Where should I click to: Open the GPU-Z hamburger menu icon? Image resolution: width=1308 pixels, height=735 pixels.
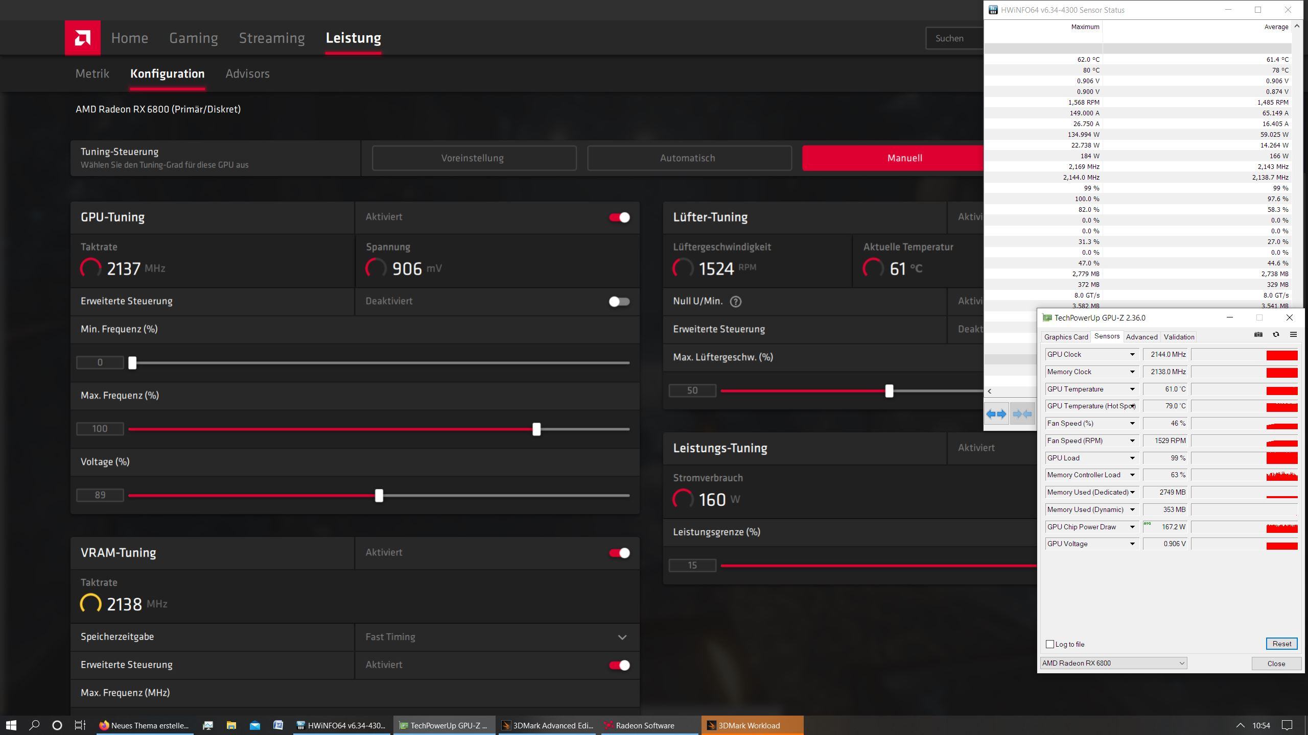pyautogui.click(x=1293, y=335)
